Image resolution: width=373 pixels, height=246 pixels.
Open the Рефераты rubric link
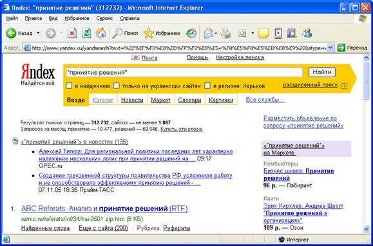point(177,229)
